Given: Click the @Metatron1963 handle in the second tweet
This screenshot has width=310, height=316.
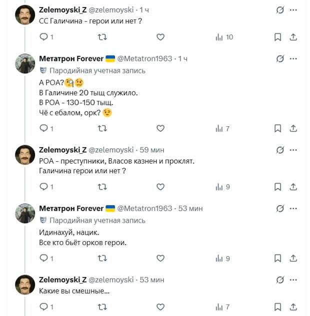Looking at the screenshot, I should (146, 59).
